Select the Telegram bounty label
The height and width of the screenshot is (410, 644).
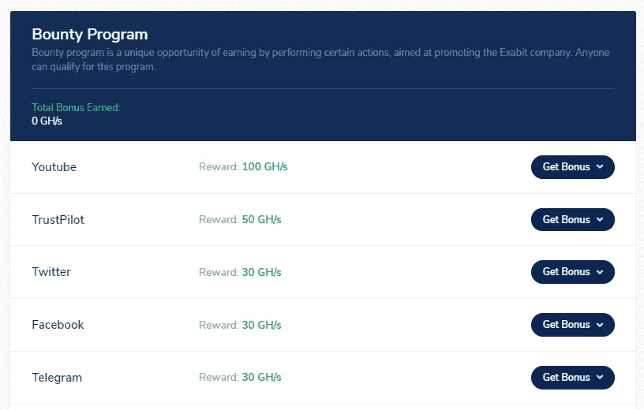coord(57,378)
